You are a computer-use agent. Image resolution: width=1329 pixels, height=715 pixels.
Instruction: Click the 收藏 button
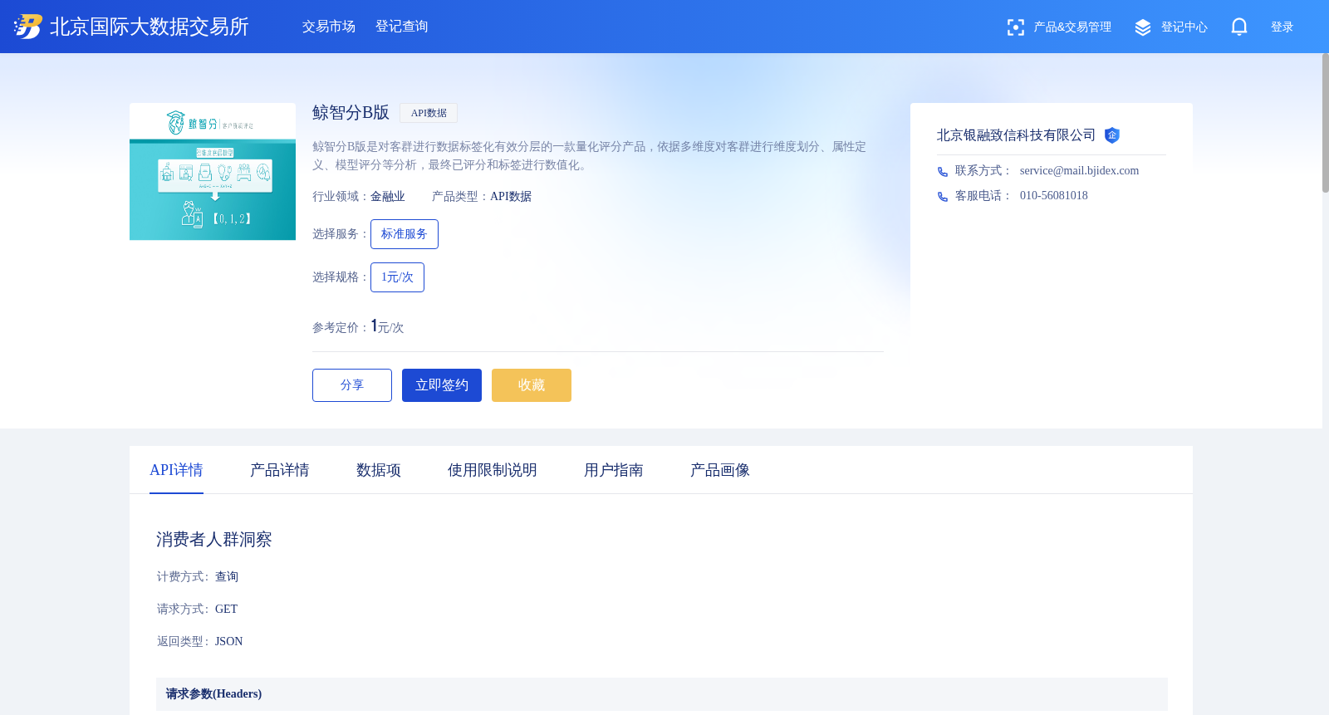tap(532, 385)
